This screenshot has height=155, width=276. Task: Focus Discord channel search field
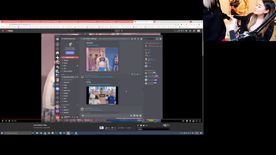click(x=149, y=39)
